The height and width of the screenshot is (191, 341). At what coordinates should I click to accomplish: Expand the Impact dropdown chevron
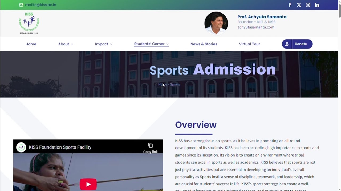(x=111, y=44)
